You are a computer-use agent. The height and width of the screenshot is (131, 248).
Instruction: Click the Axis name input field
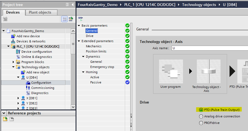point(210,48)
